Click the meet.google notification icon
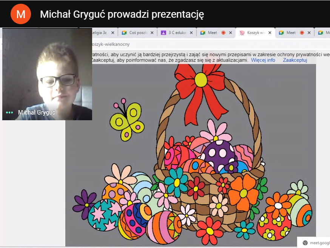 (x=305, y=243)
